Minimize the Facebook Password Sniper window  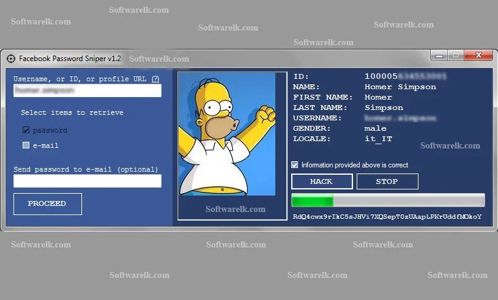tap(439, 56)
